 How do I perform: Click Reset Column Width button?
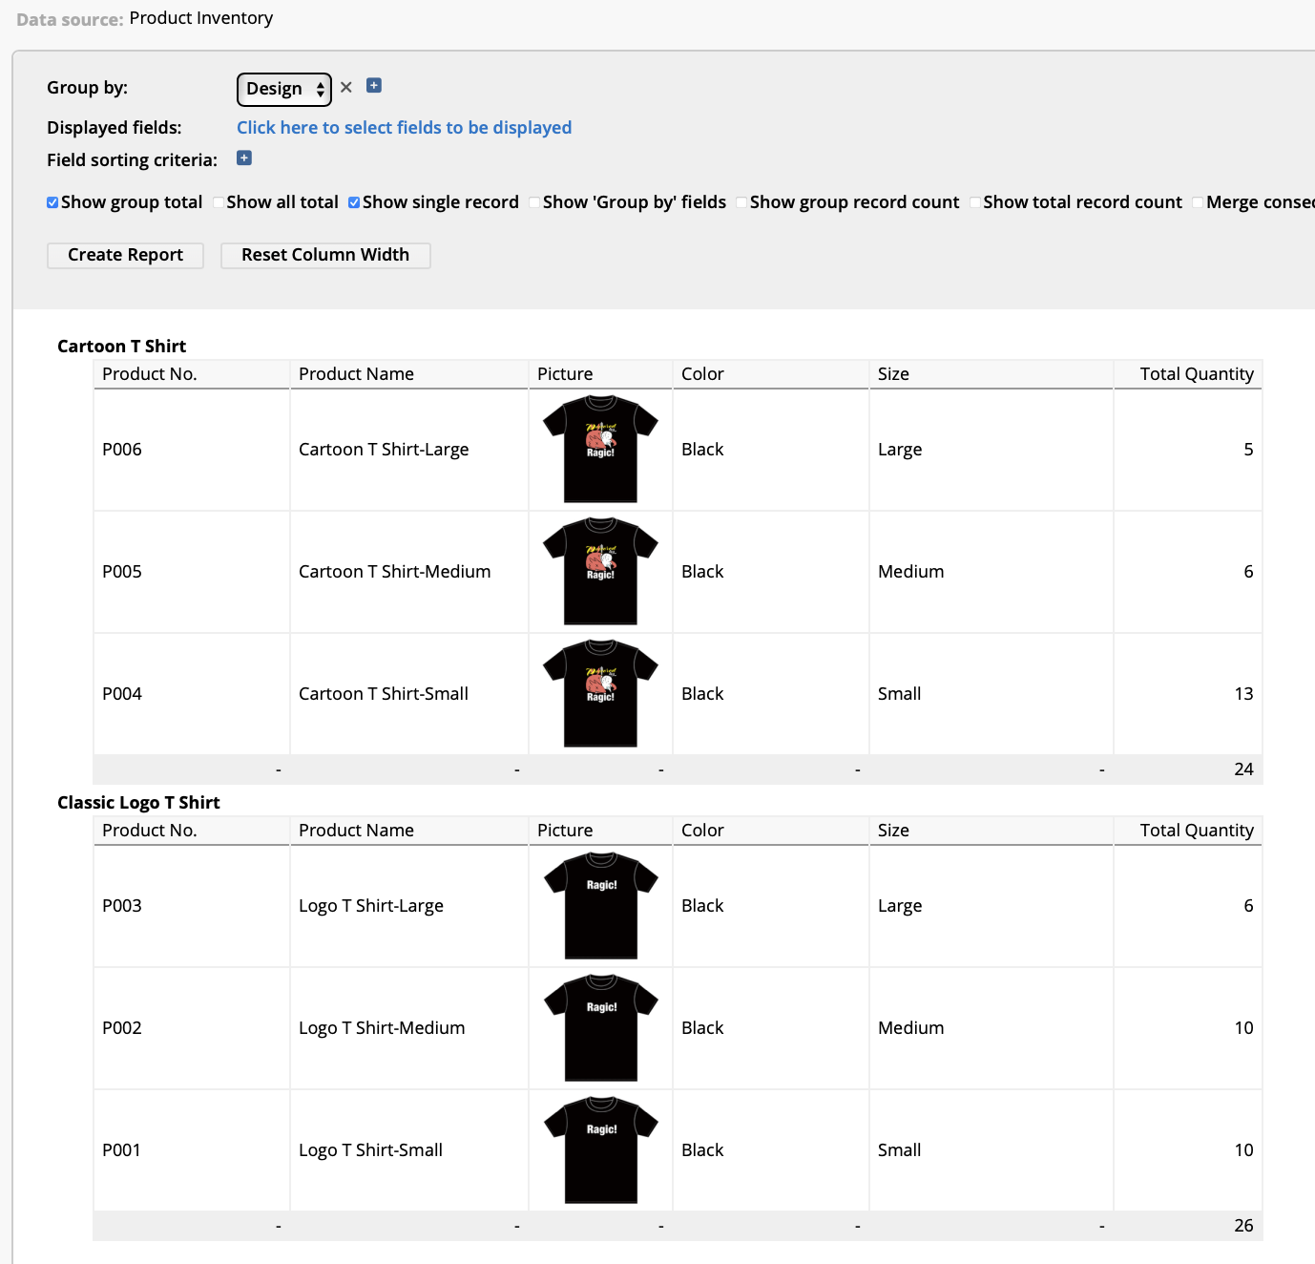coord(324,255)
